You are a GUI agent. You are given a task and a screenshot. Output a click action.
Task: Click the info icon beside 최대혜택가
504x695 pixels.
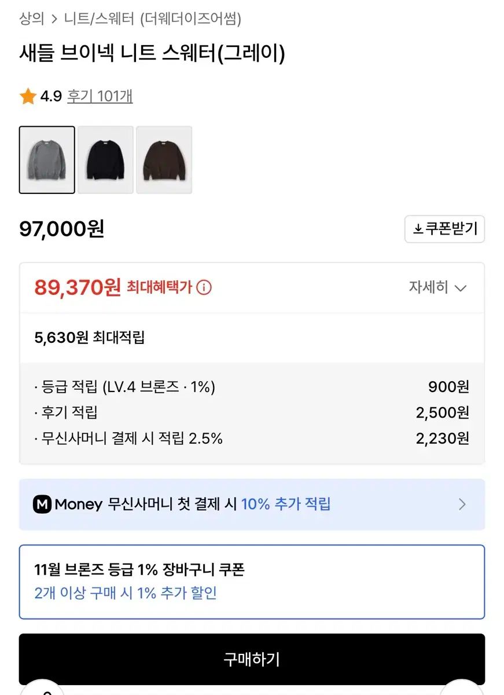tap(204, 287)
